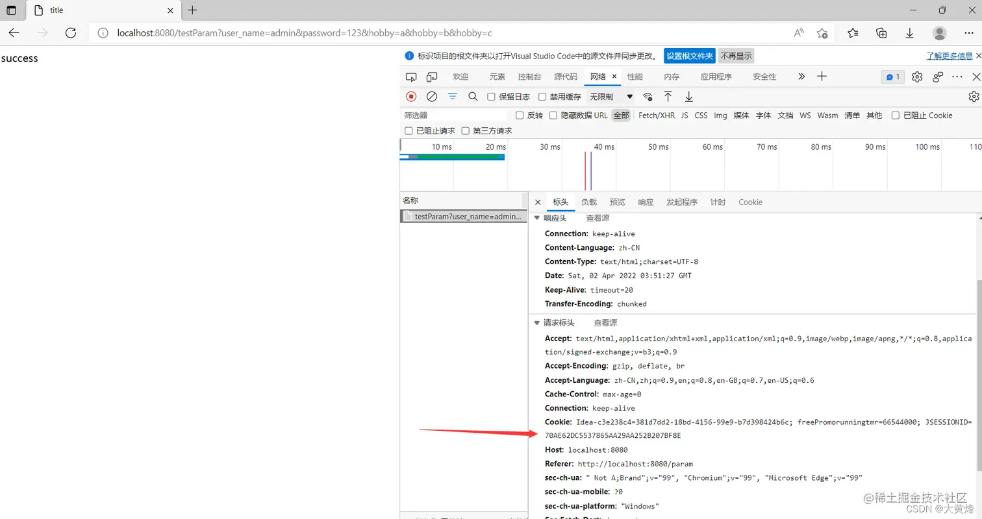Open the network search magnifier

coord(473,97)
